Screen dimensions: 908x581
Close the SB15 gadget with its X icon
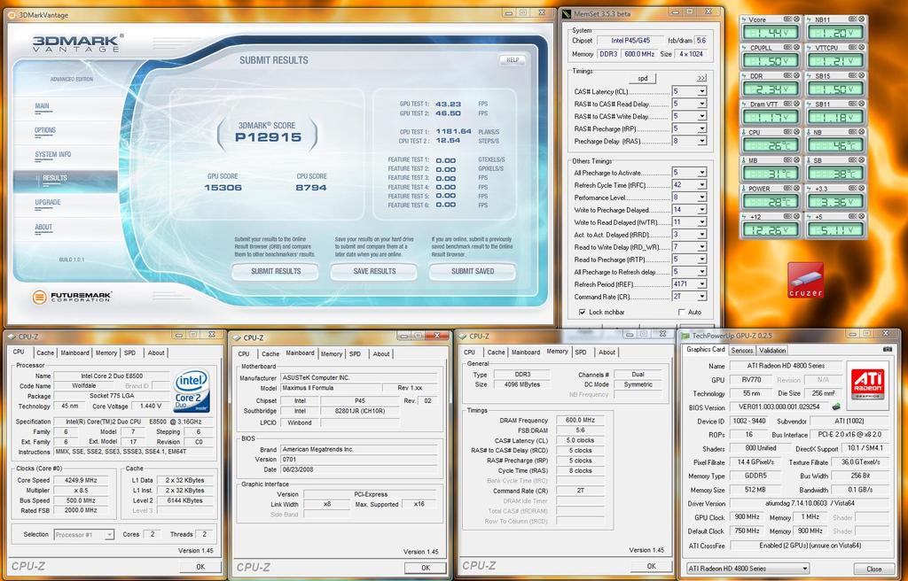[861, 75]
